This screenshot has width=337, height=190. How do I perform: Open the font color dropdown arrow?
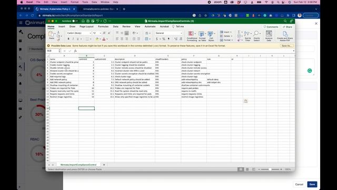click(107, 39)
